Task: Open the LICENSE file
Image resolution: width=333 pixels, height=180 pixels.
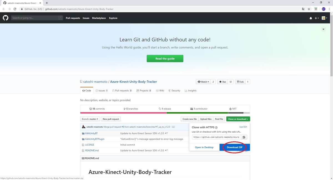Action: 90,145
